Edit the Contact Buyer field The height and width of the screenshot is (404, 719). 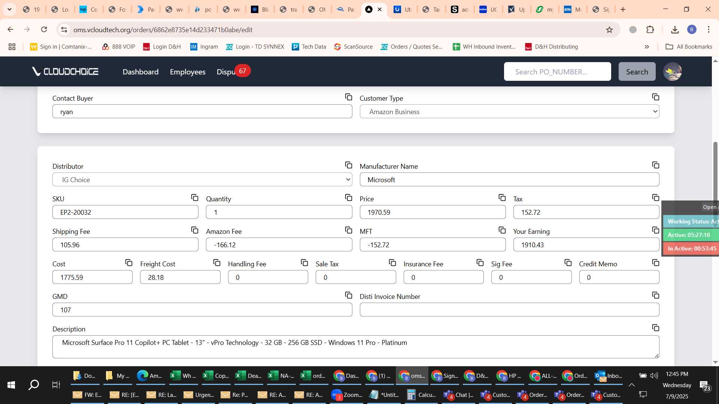pos(202,111)
